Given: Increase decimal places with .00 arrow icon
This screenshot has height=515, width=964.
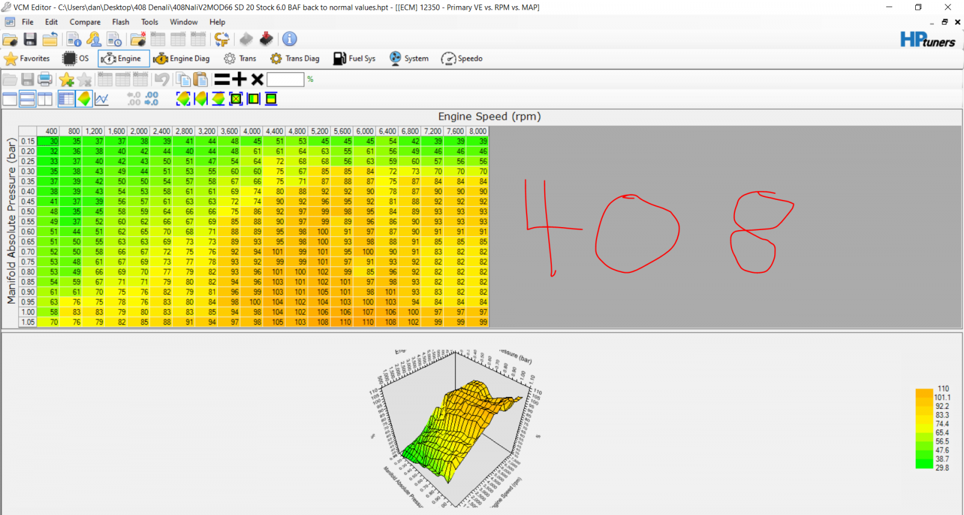Looking at the screenshot, I should (151, 99).
